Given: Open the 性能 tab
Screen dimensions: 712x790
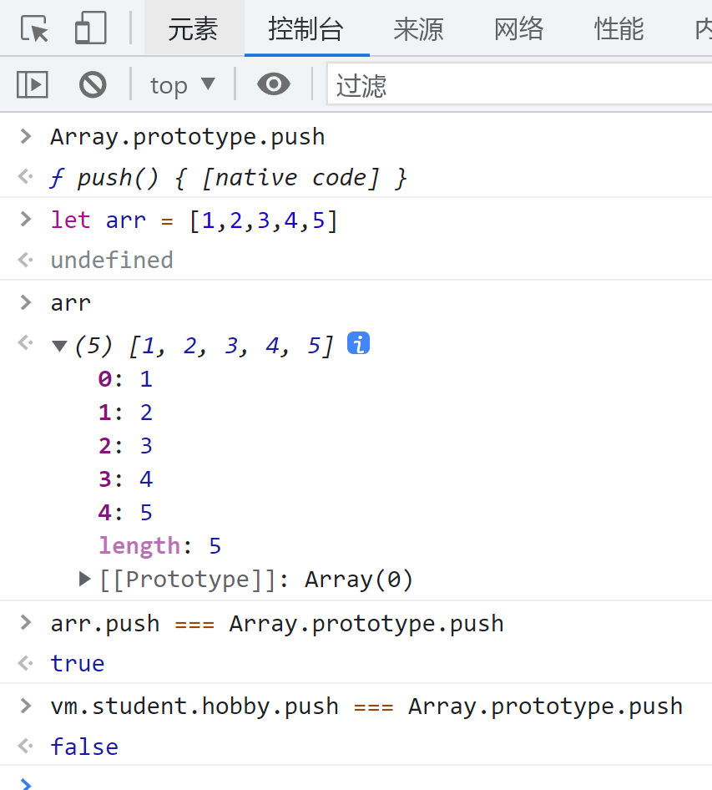Looking at the screenshot, I should click(x=619, y=29).
